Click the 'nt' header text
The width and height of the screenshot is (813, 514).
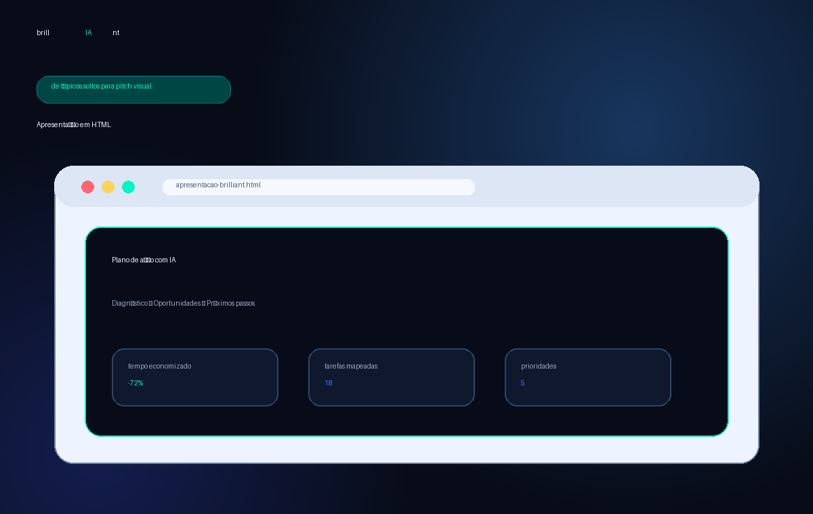pyautogui.click(x=116, y=32)
